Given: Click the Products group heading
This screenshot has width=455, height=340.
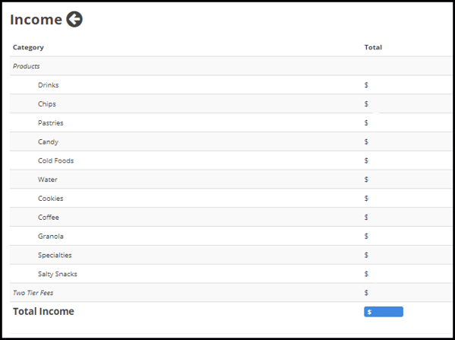Looking at the screenshot, I should coord(26,66).
